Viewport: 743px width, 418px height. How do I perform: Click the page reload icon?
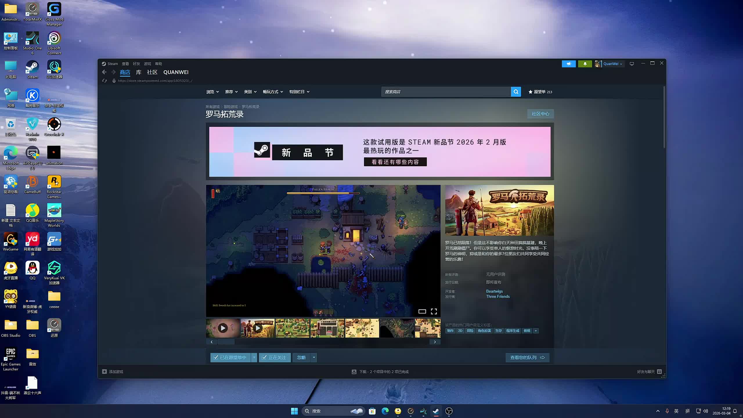click(104, 81)
